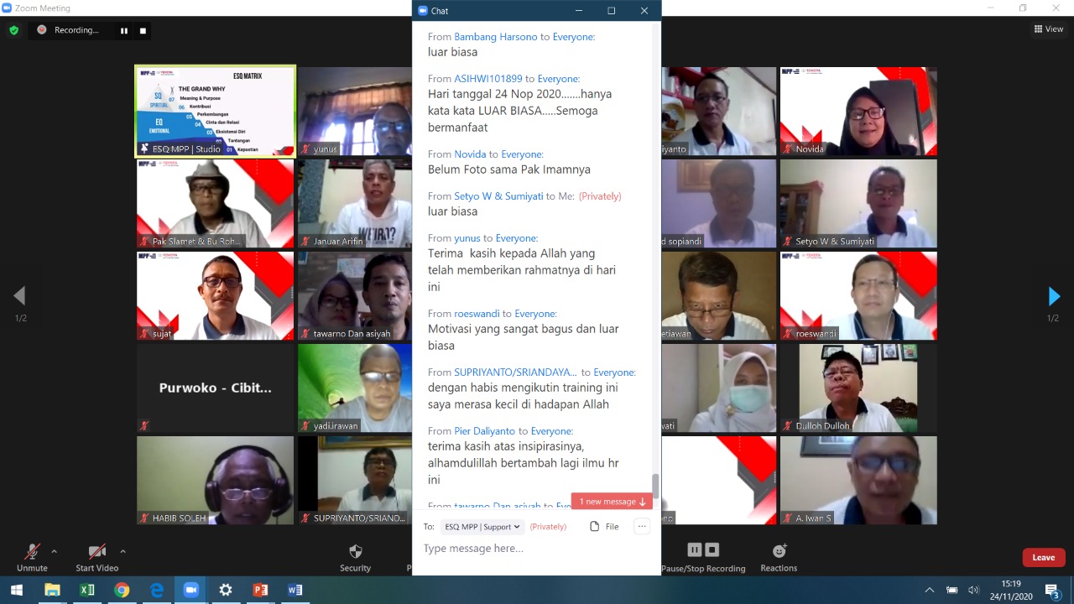
Task: Stop the recording in top indicator
Action: coord(143,30)
